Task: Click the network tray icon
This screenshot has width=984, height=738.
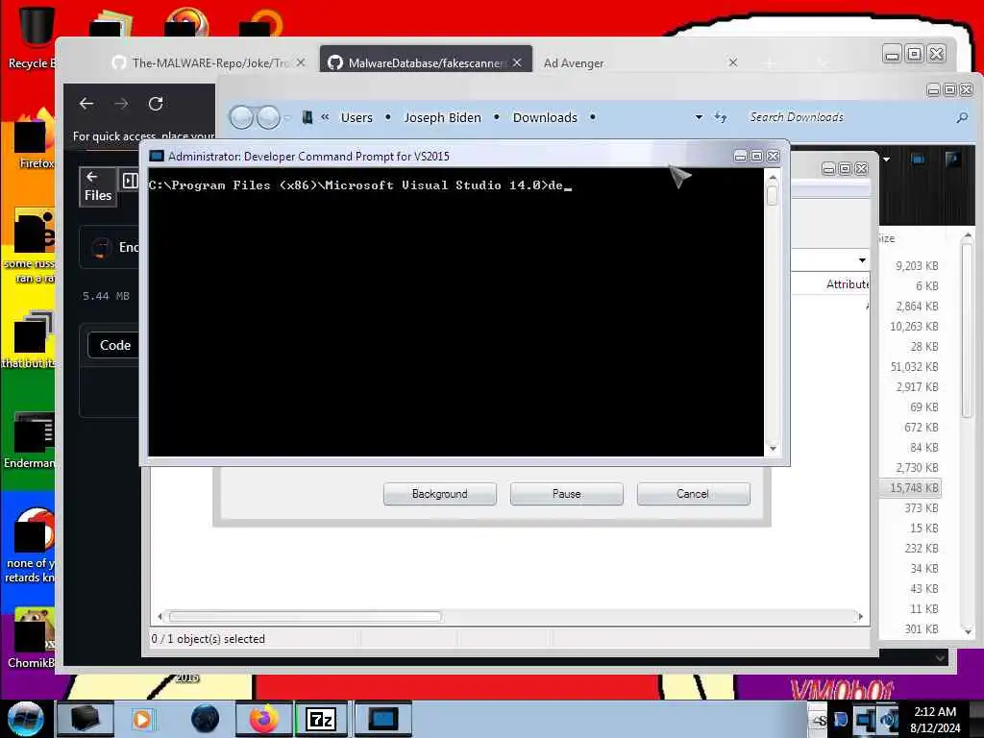Action: tap(866, 720)
